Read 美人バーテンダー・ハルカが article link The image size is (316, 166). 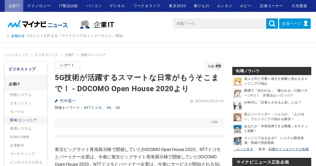[274, 117]
